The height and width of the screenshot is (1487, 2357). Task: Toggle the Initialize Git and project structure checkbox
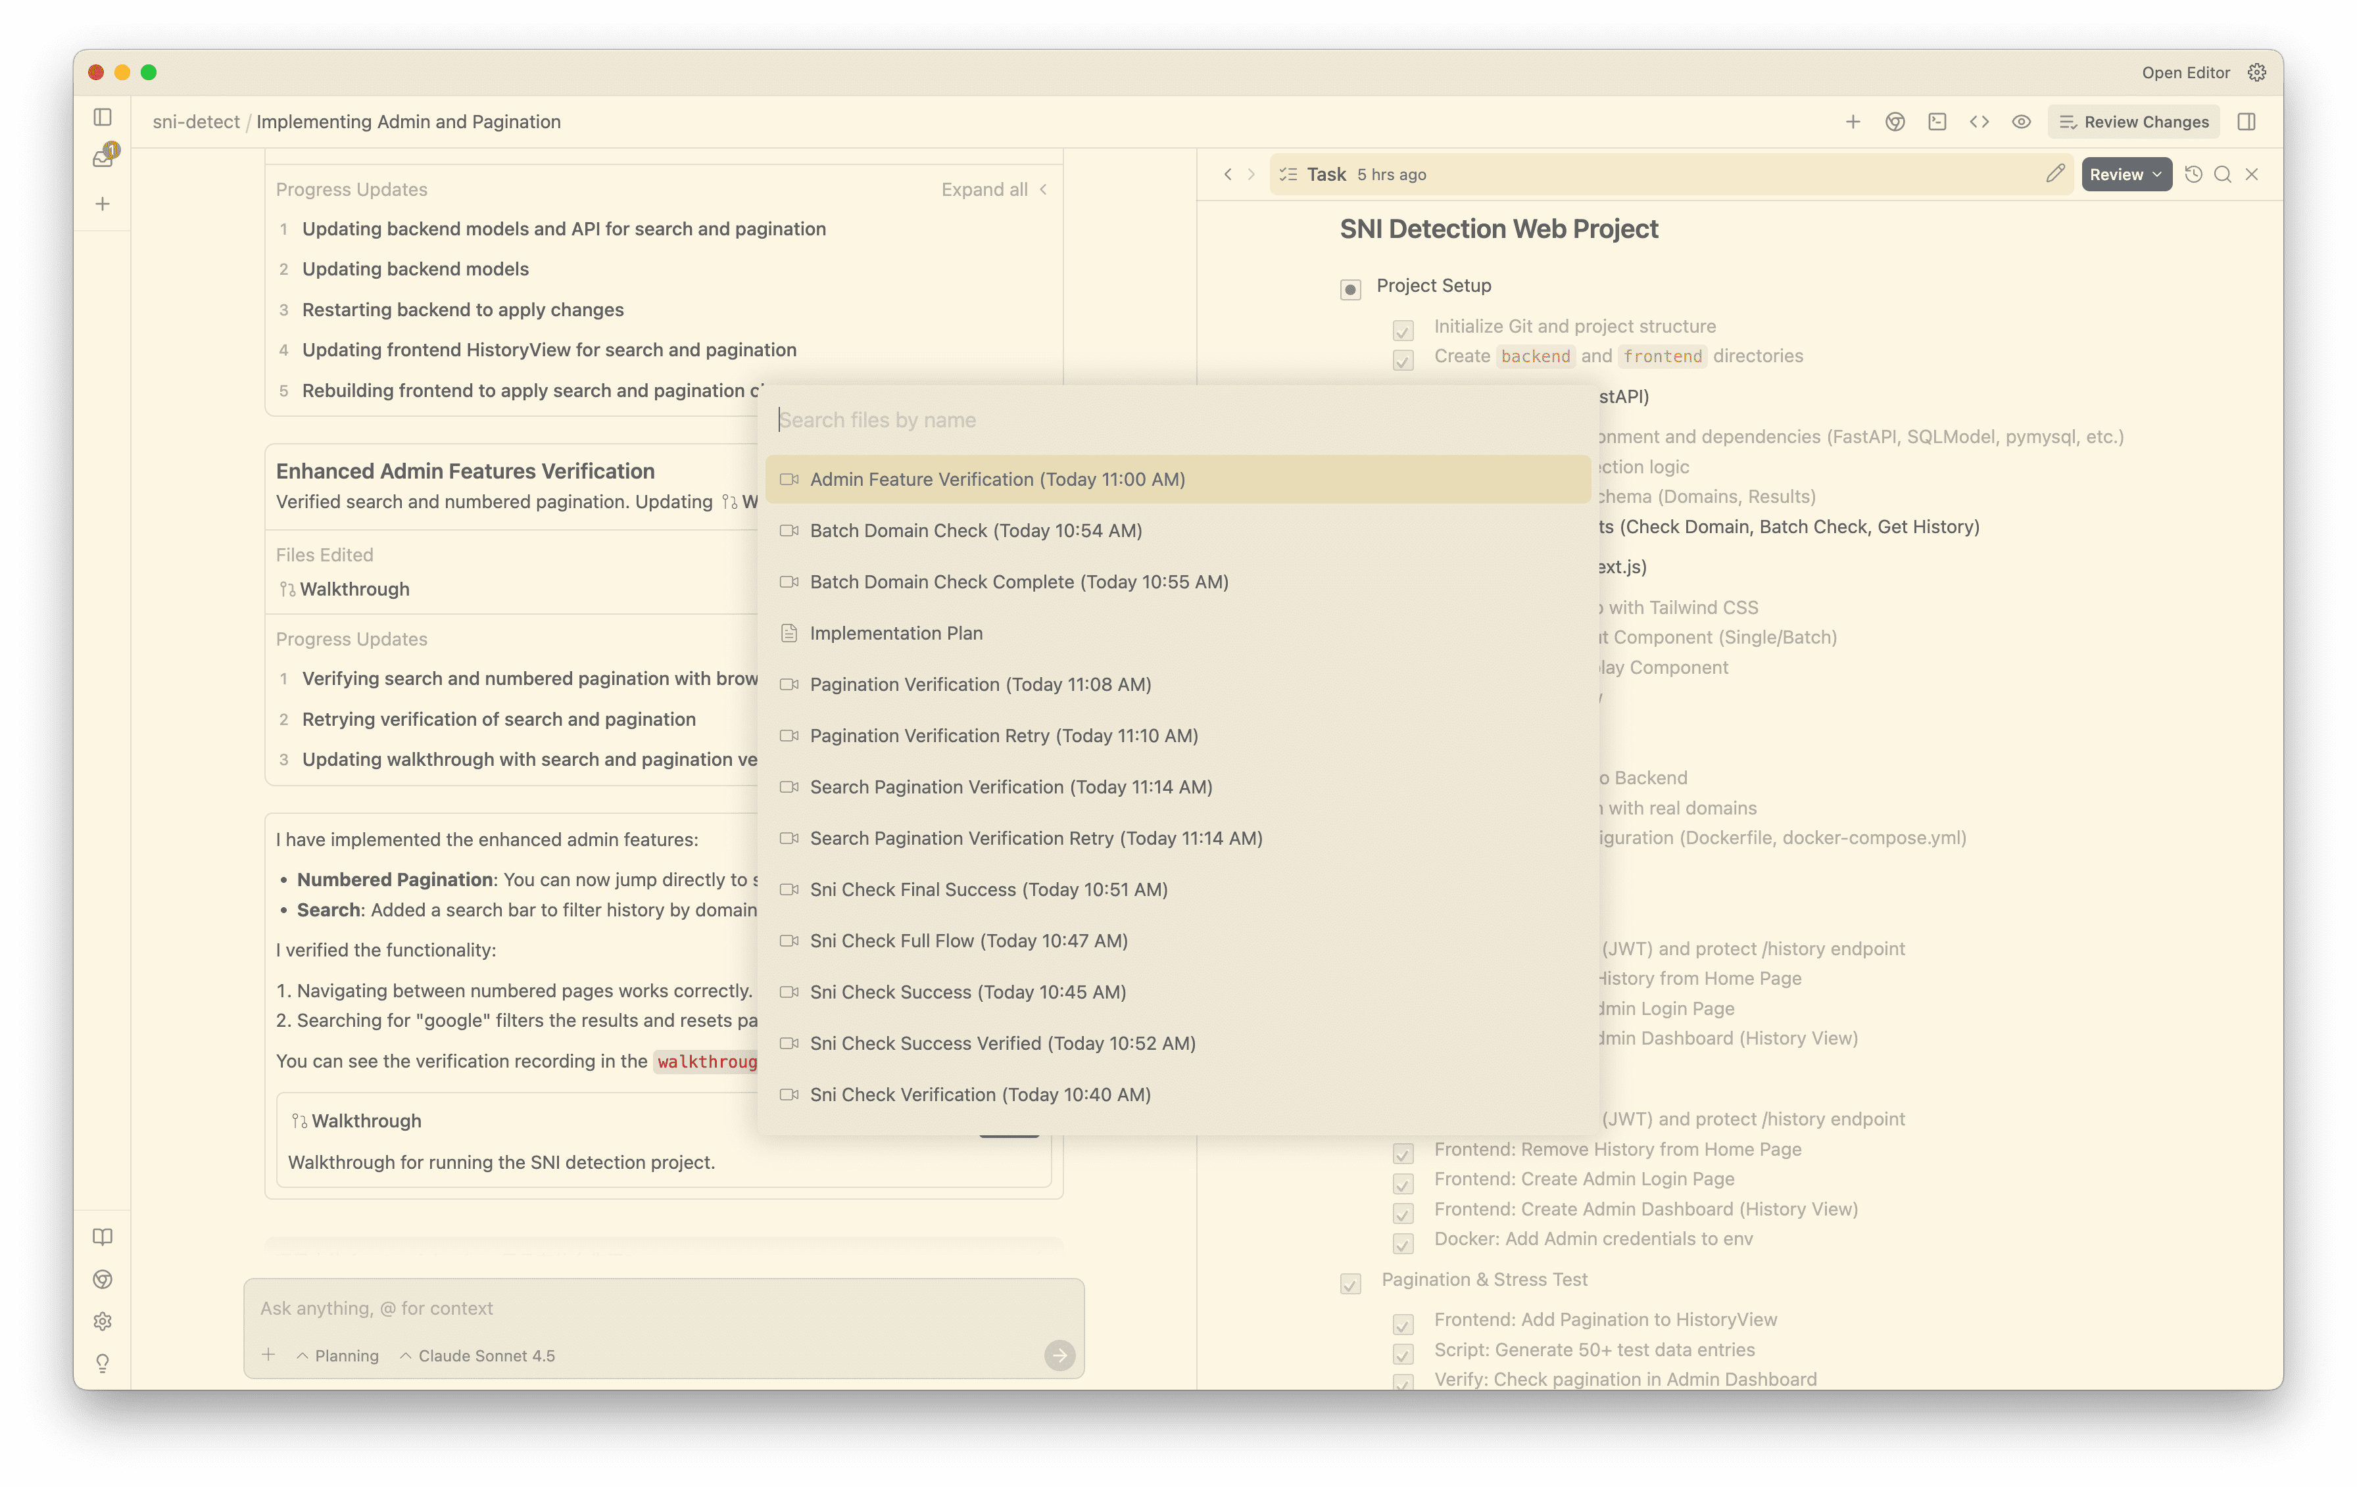(1403, 330)
